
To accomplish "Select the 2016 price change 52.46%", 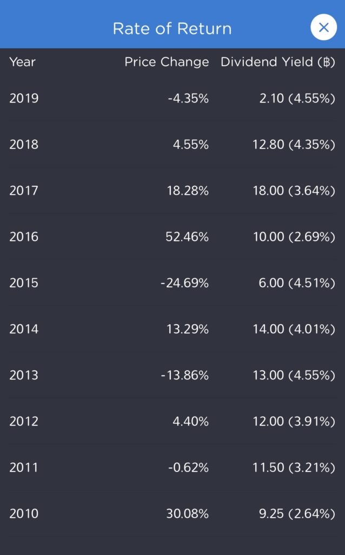I will (x=187, y=237).
